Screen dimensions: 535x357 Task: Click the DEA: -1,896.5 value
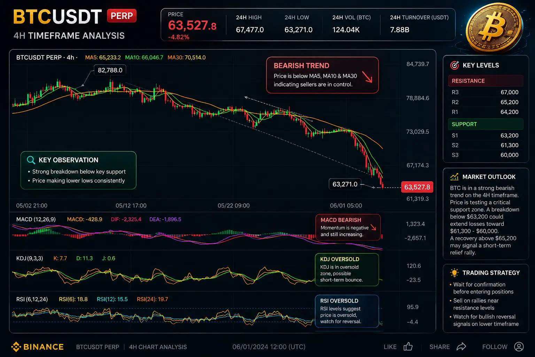pos(165,219)
